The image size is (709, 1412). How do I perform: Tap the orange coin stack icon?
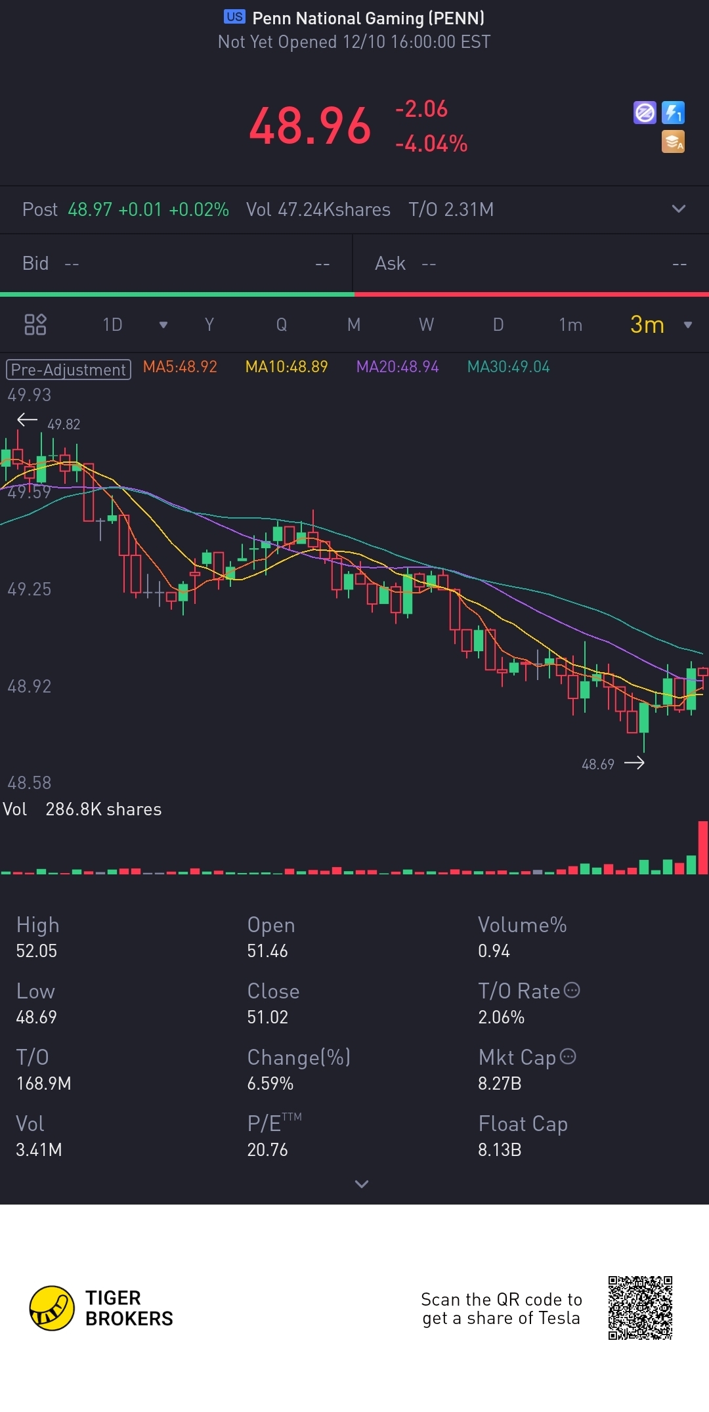(x=673, y=141)
